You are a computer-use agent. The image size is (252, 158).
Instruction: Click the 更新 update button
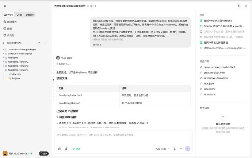click(43, 154)
